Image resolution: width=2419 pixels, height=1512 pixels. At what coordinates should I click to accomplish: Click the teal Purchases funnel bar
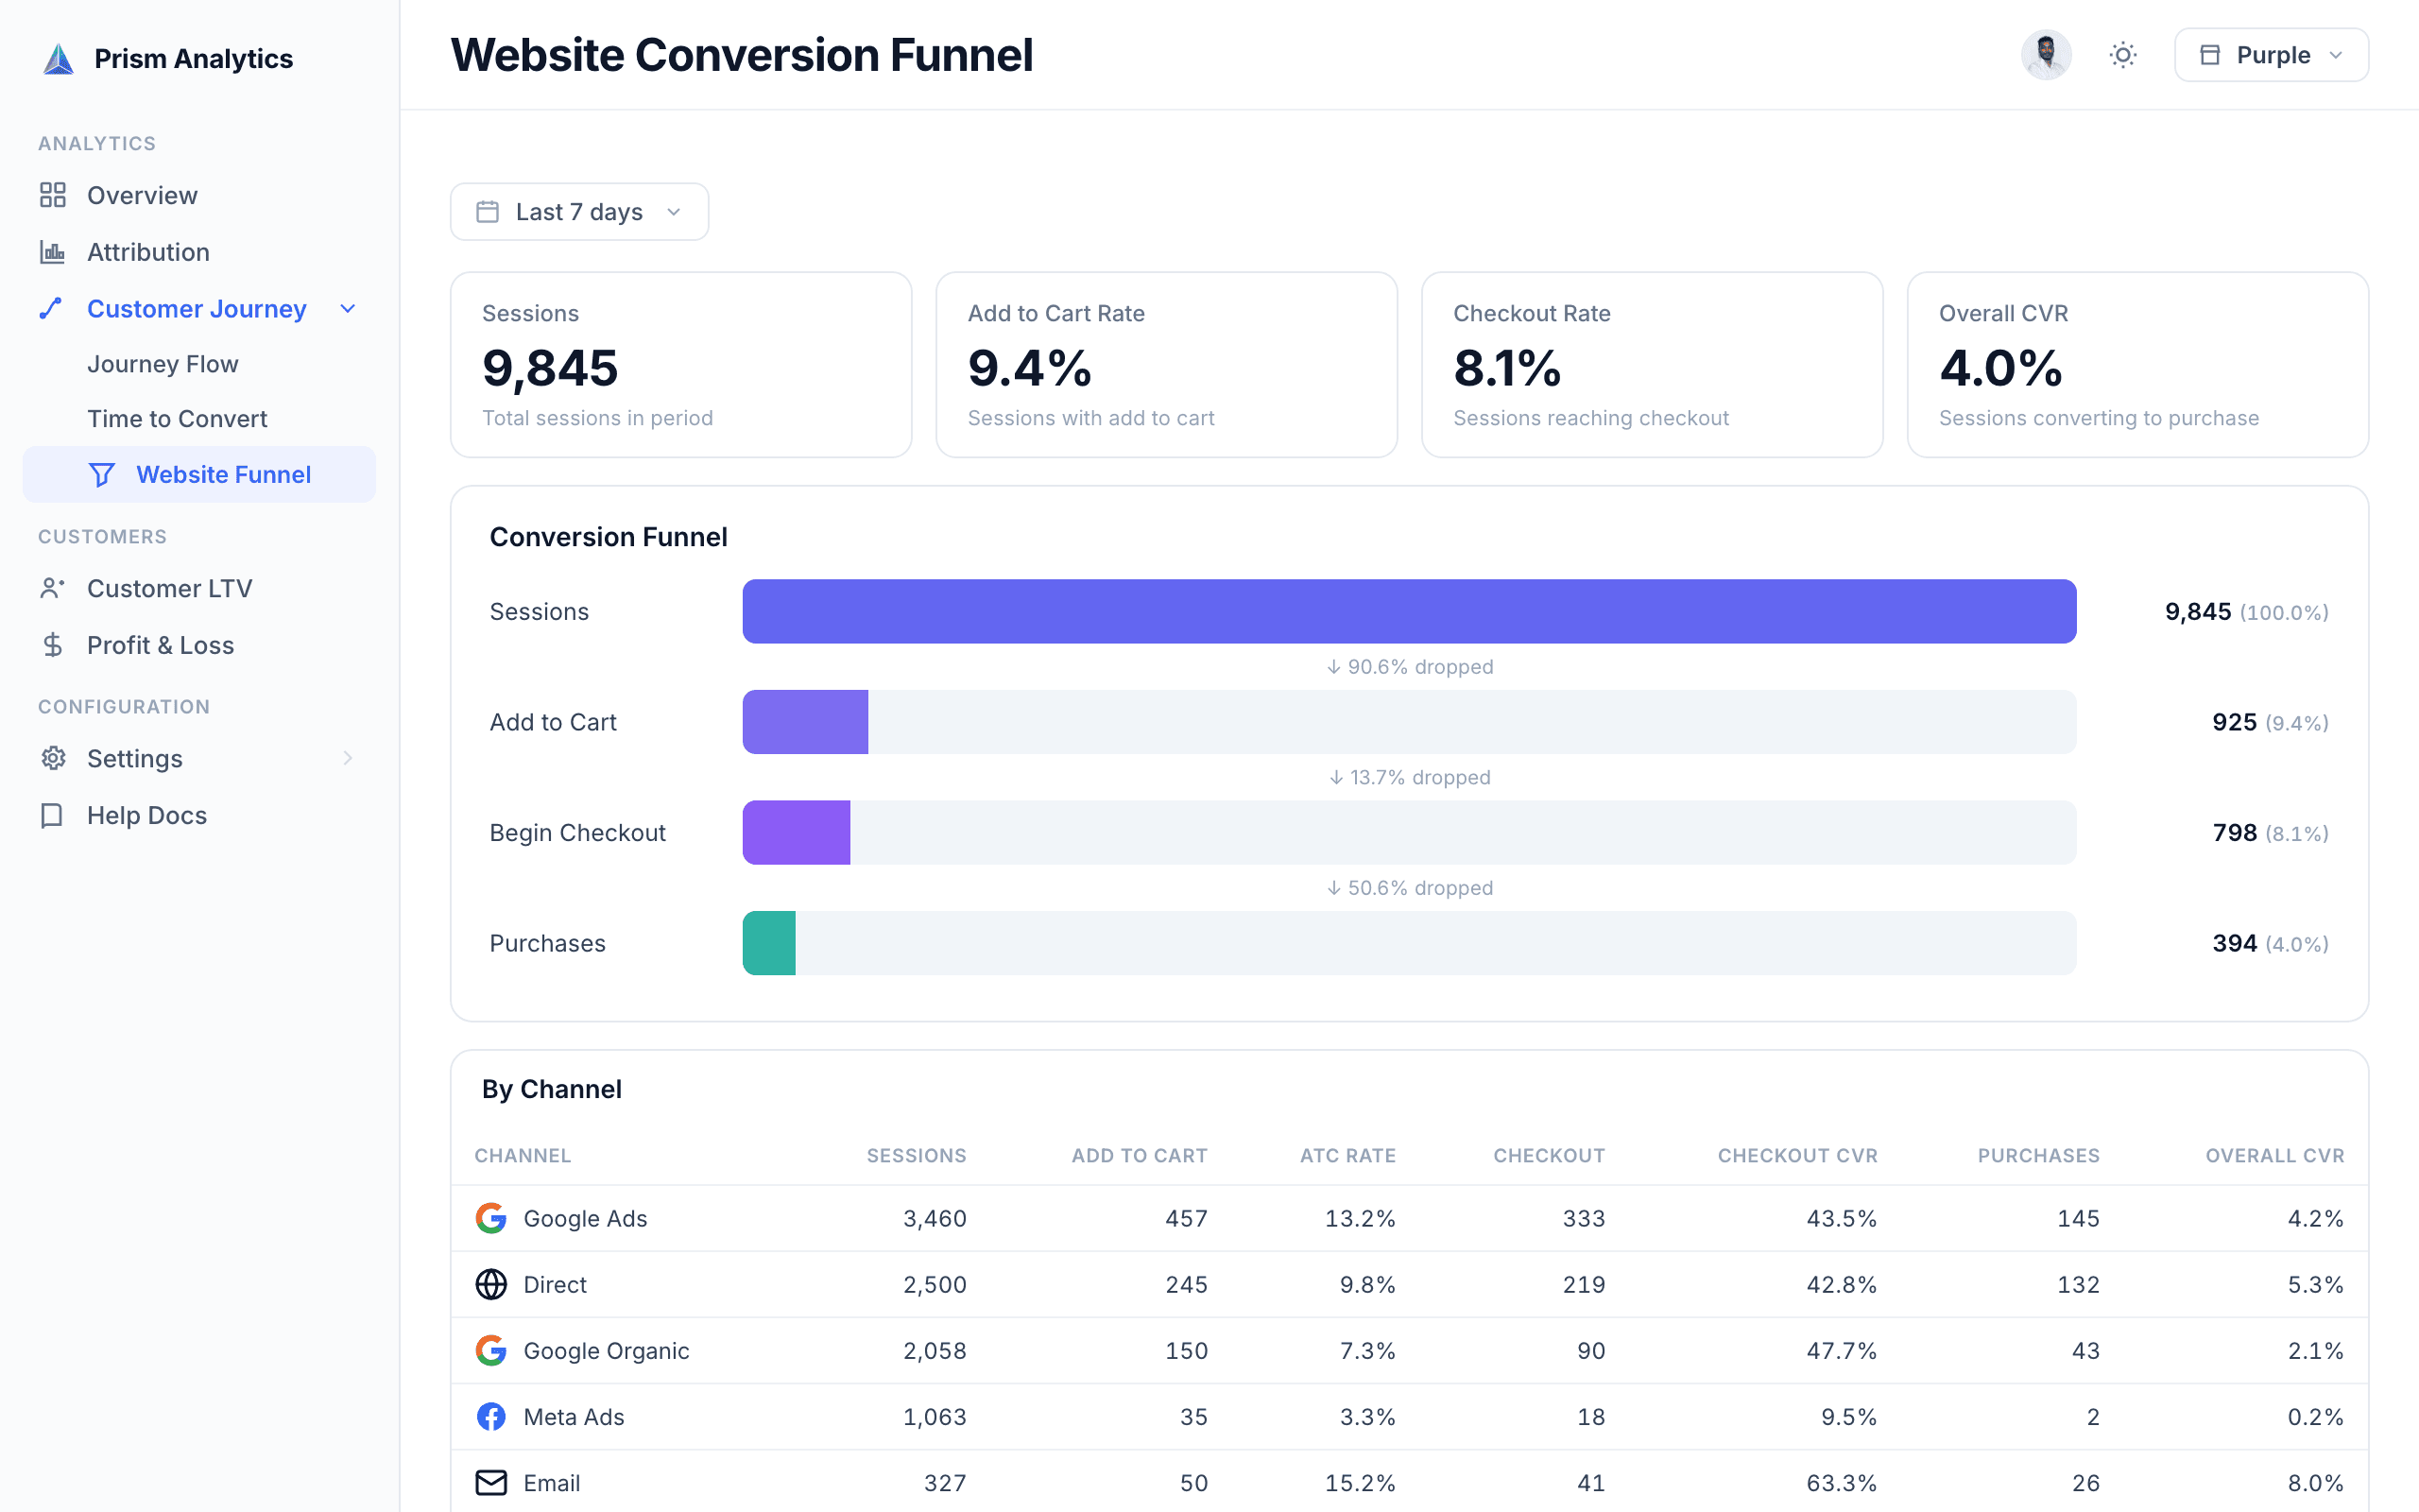768,943
